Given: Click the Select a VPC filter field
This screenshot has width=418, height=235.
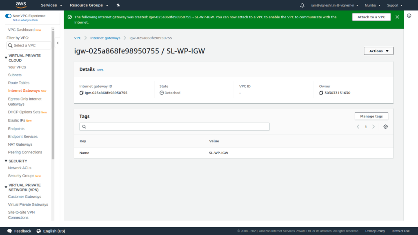Looking at the screenshot, I should [x=29, y=46].
